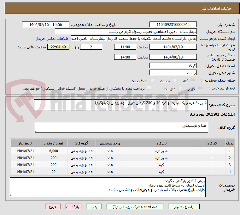This screenshot has width=240, height=215.
Task: Click the need date cell in row 1
Action: [x=25, y=151]
